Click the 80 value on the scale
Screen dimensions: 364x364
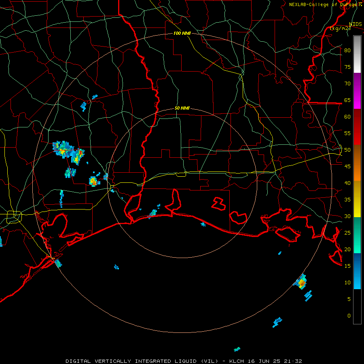347,51
